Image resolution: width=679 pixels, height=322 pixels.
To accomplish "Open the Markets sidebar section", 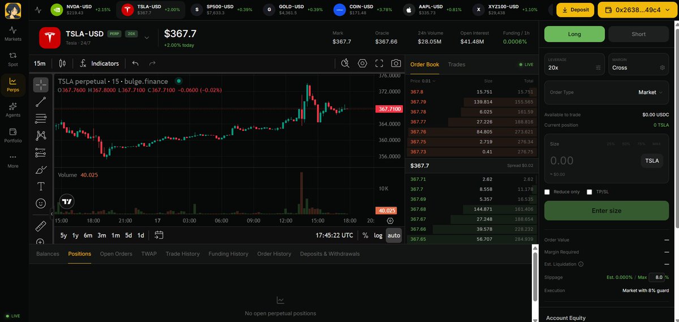I will [x=12, y=33].
